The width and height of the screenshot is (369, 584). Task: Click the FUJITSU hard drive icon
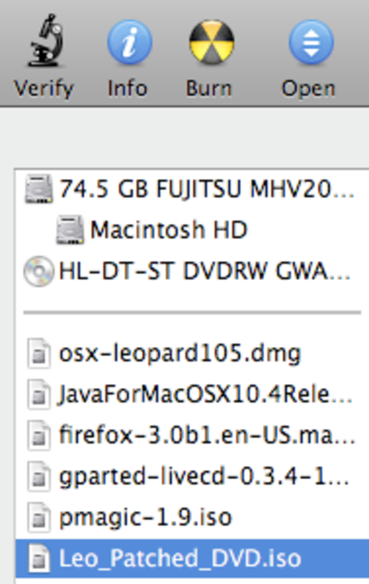pyautogui.click(x=39, y=190)
